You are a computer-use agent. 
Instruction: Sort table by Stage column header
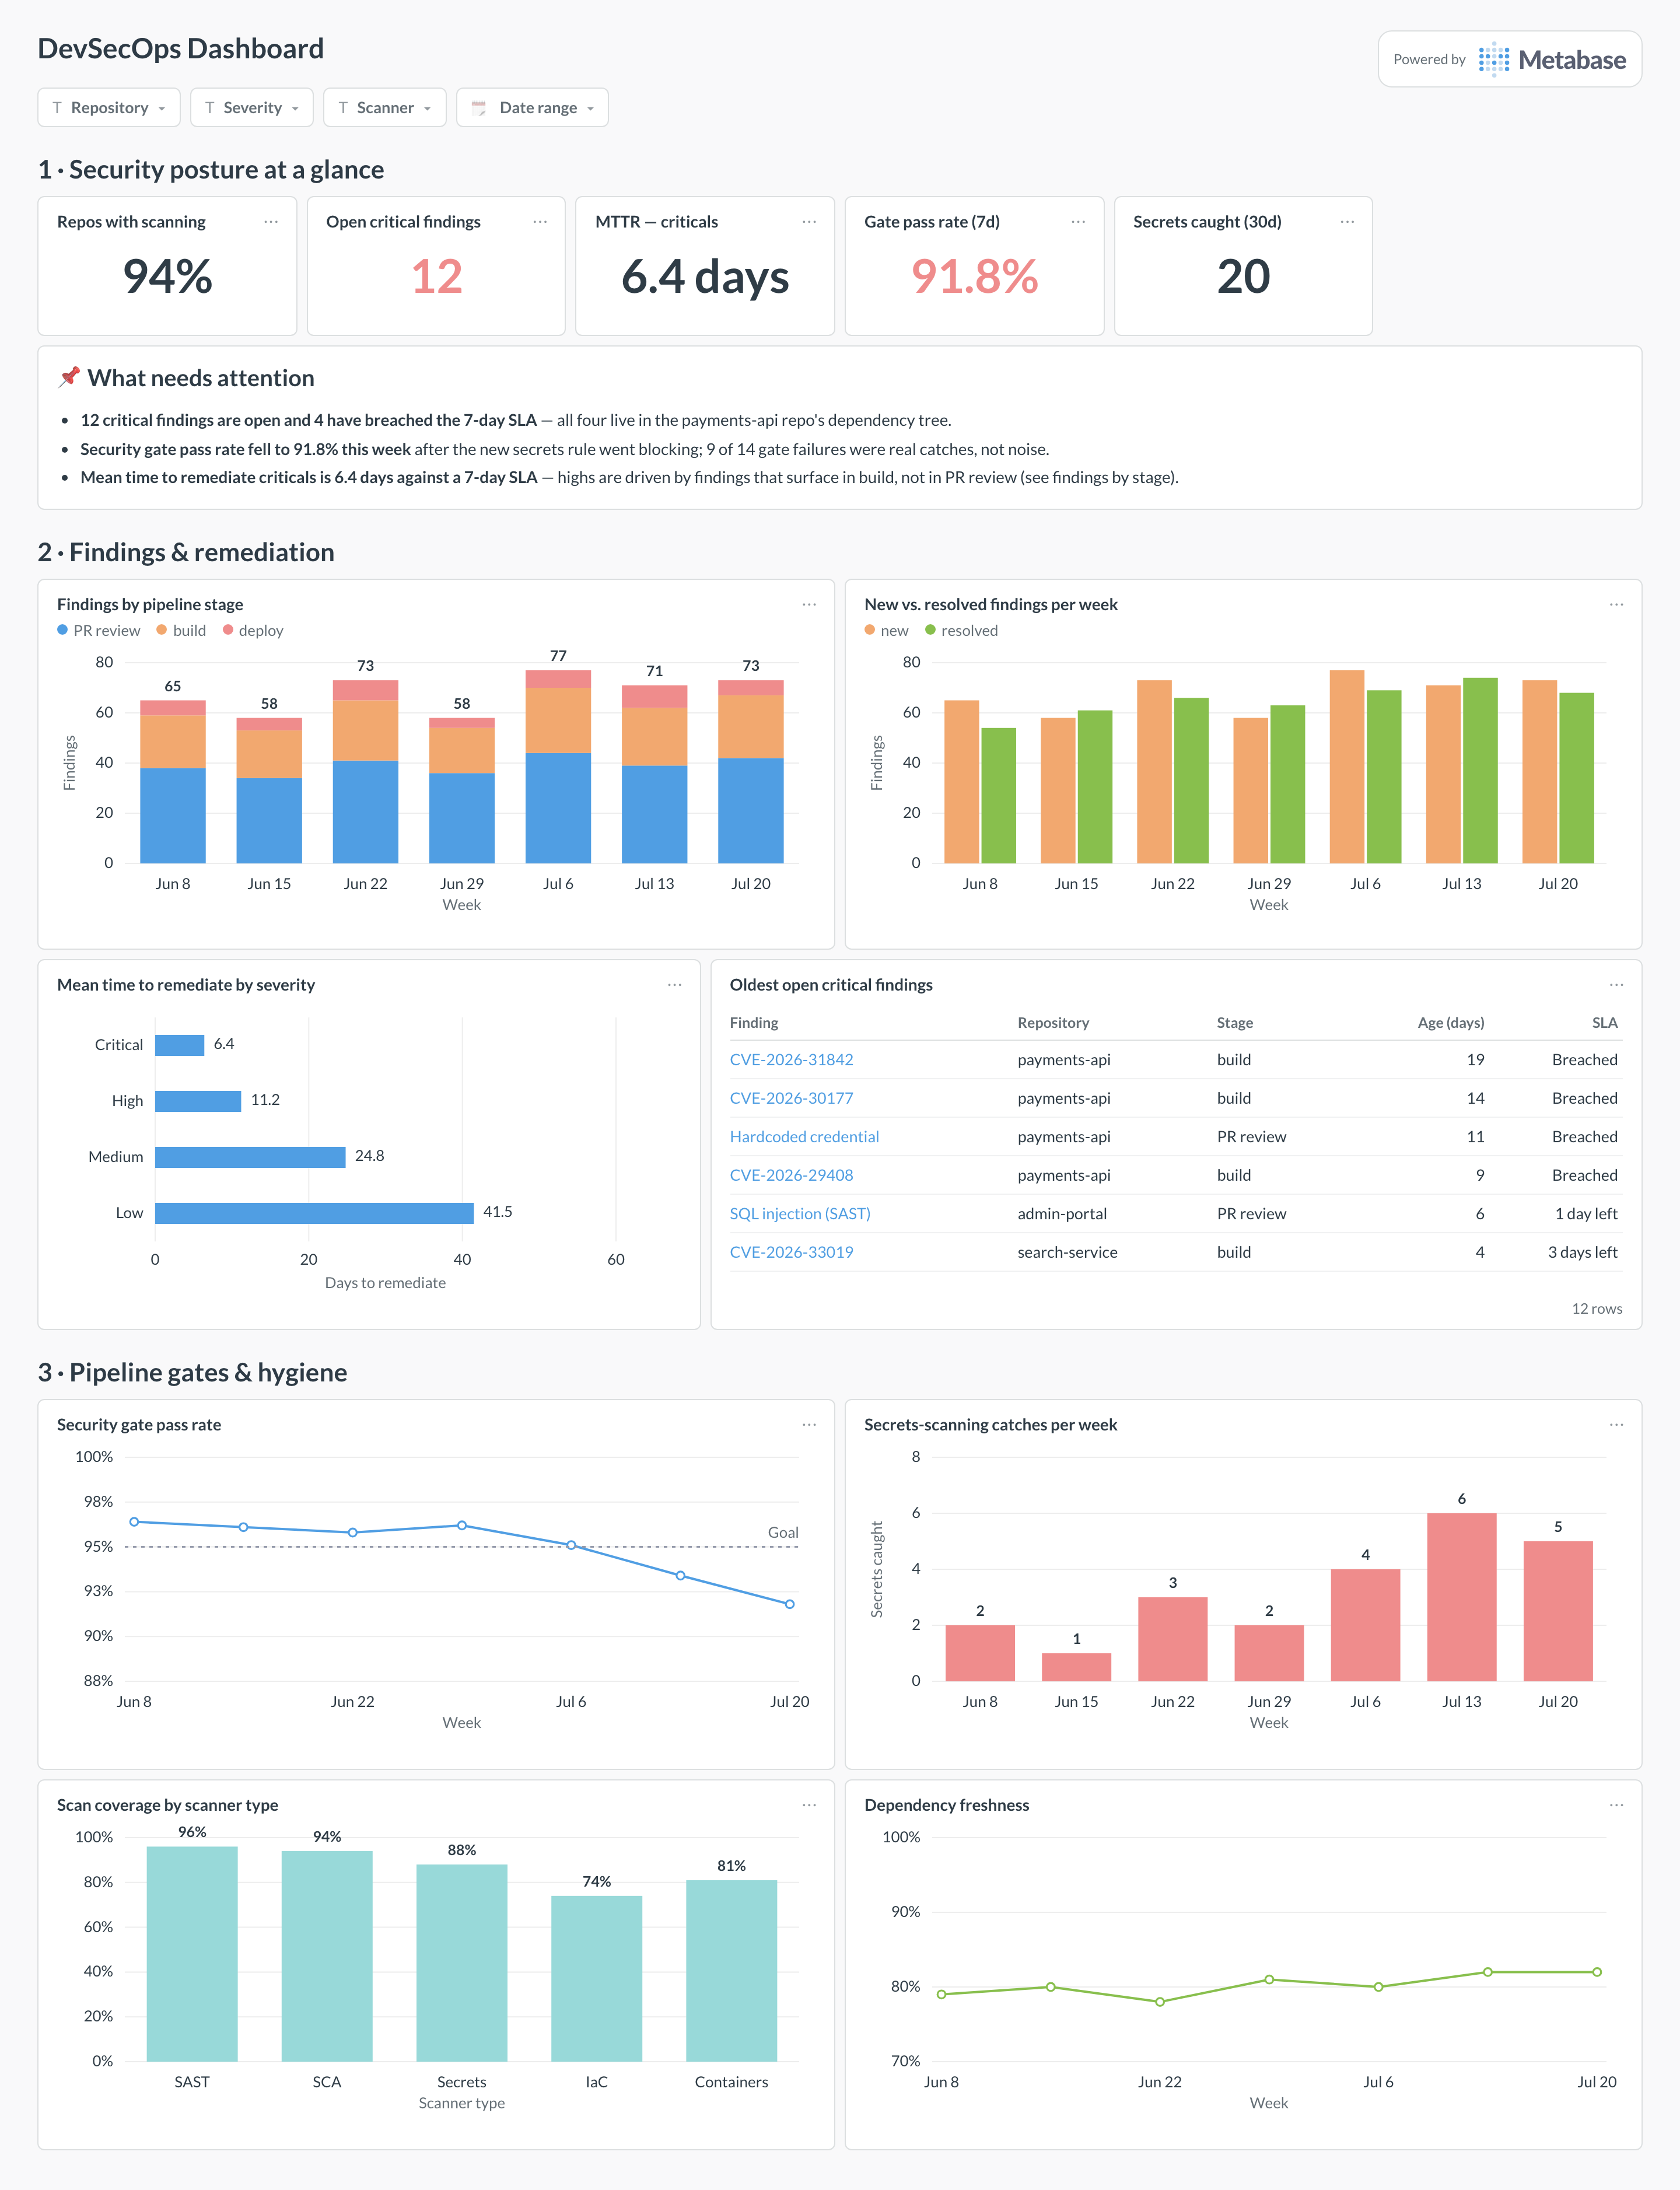click(x=1234, y=1023)
